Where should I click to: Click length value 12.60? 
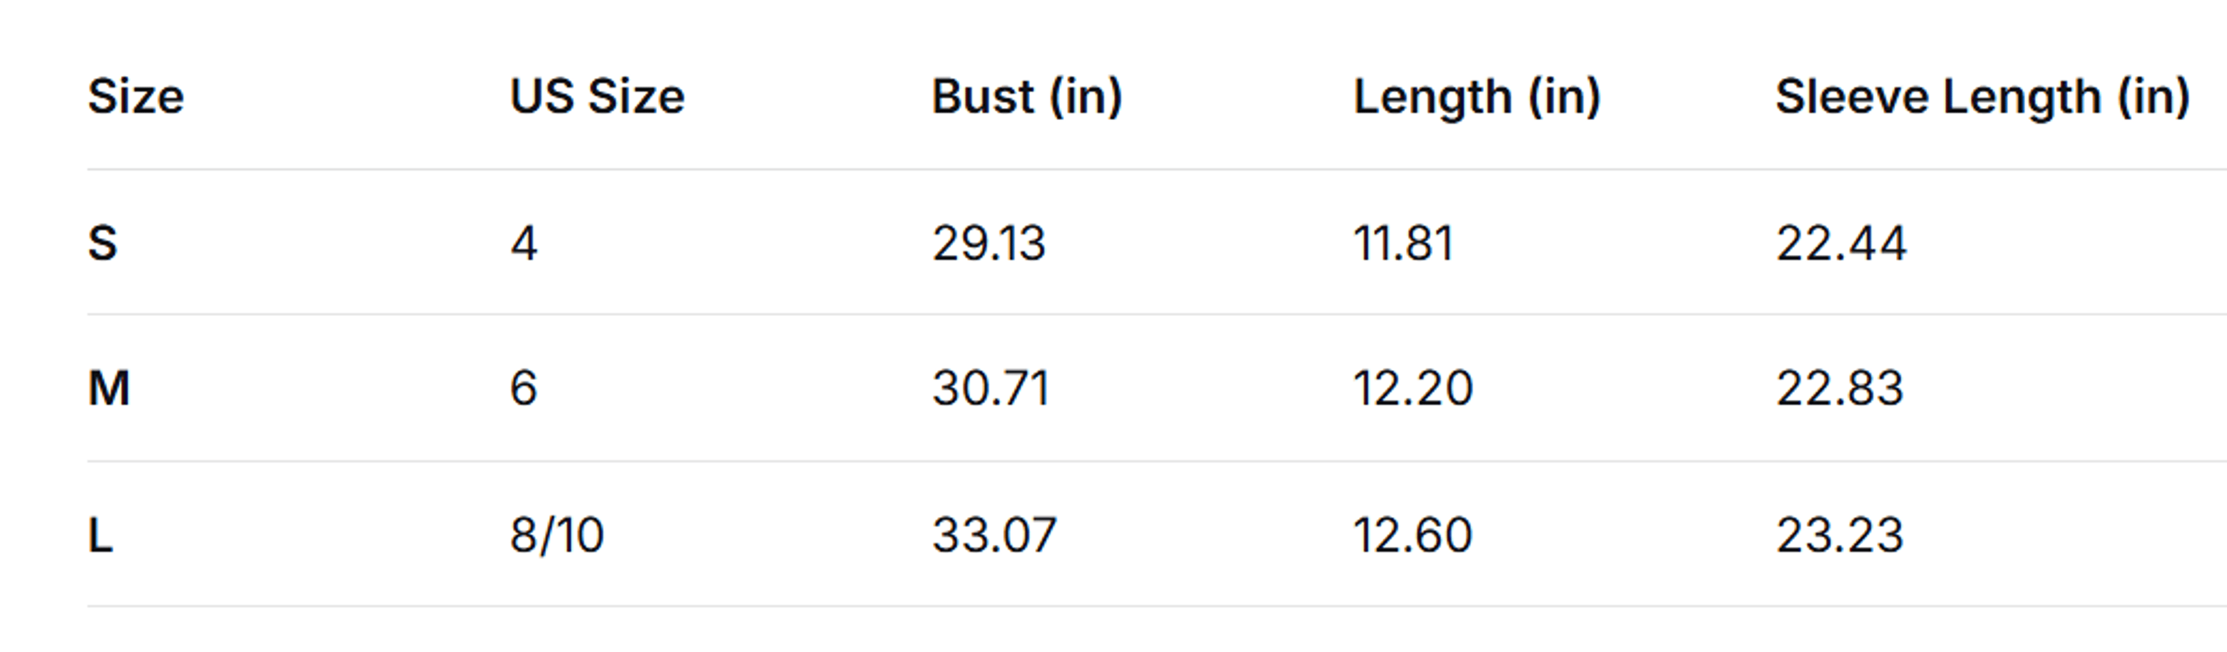1413,535
